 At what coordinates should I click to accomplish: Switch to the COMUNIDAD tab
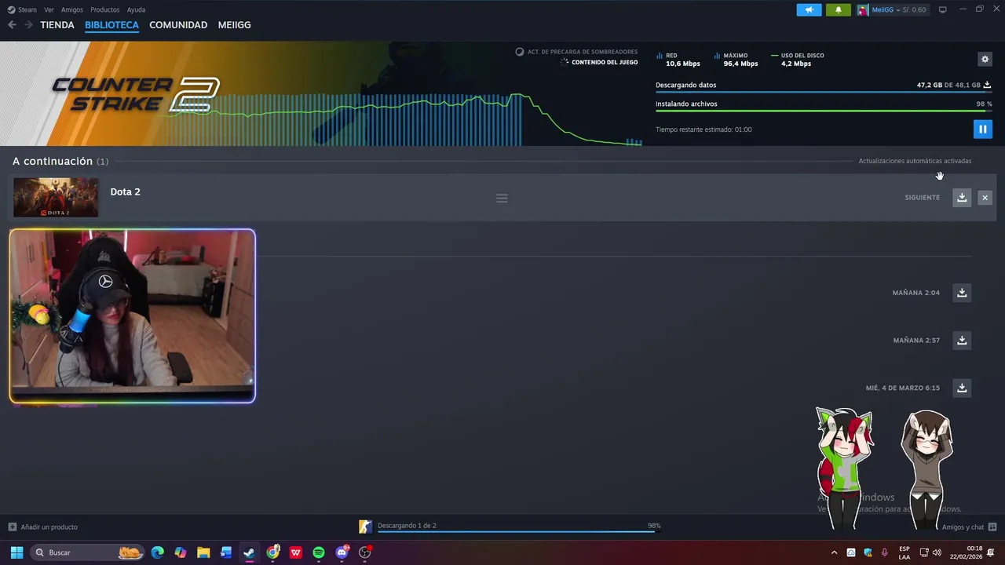point(178,25)
